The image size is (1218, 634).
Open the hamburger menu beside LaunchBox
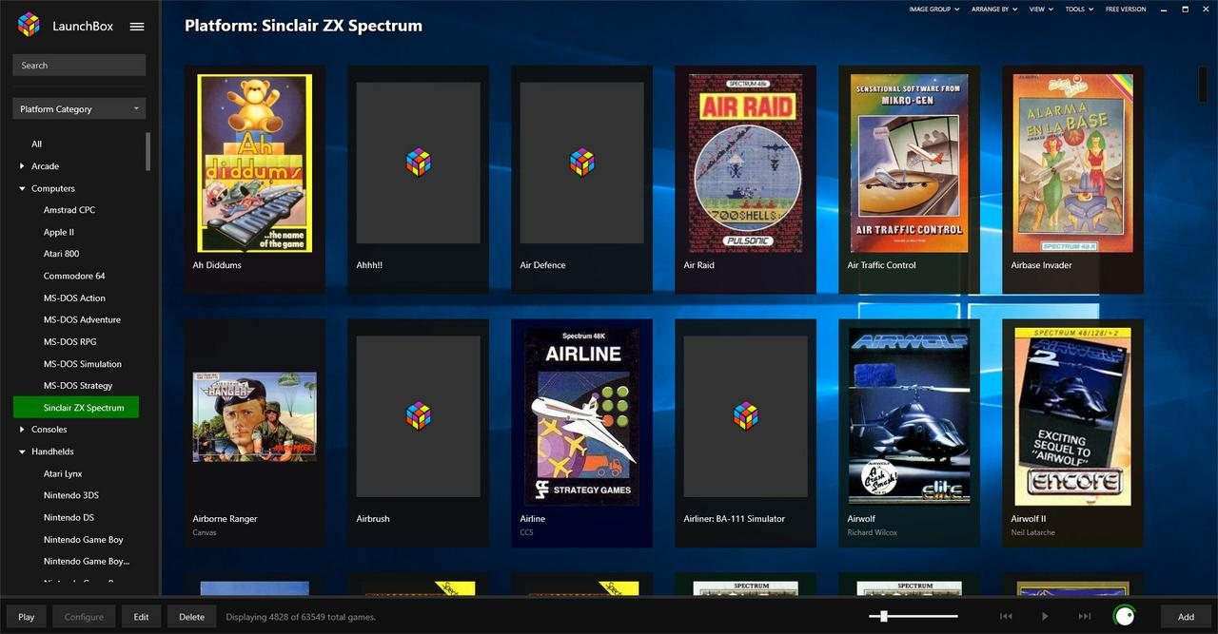coord(137,27)
